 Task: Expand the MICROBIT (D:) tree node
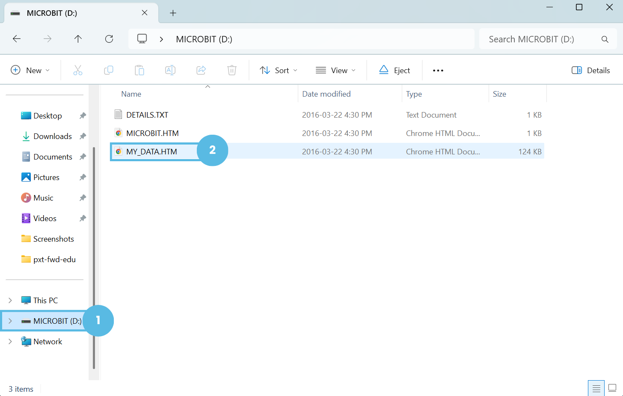pos(10,321)
